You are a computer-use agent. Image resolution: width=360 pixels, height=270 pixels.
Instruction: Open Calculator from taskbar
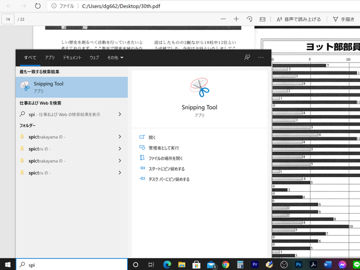tap(240, 265)
